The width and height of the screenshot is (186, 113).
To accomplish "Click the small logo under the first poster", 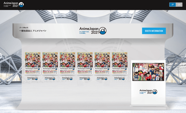I will click(x=32, y=79).
